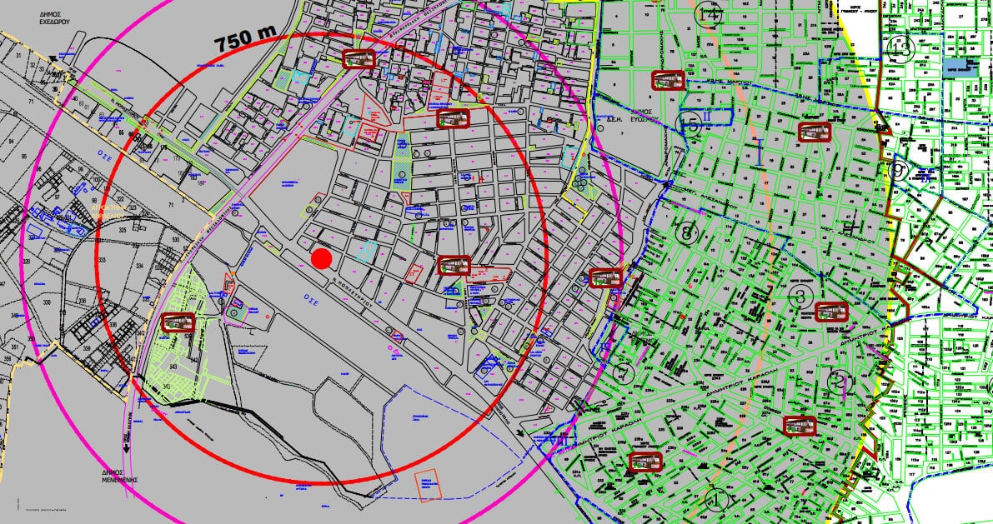This screenshot has height=524, width=993.
Task: Click circled zone number 8
Action: [686, 232]
